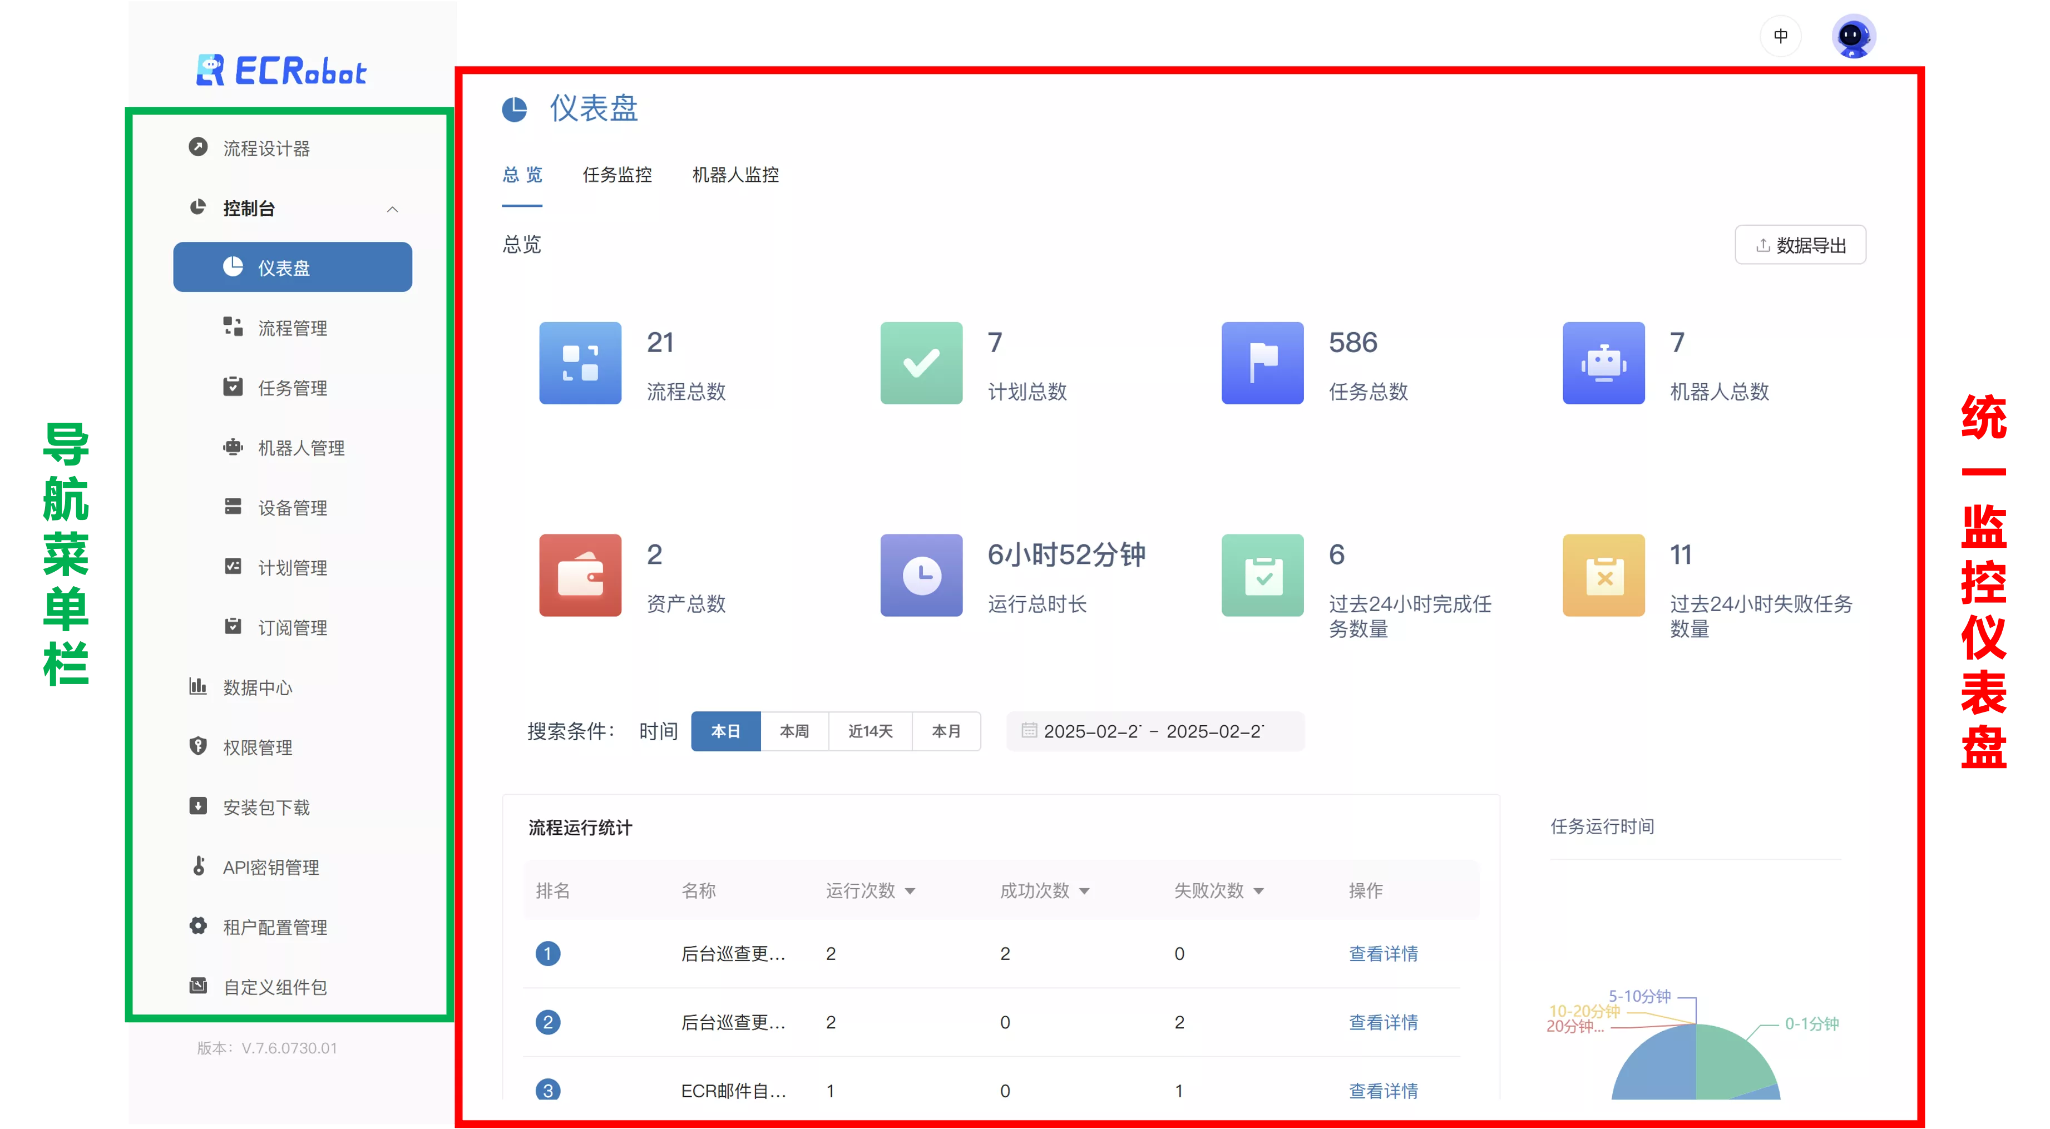Screen dimensions: 2050x1129
Task: Click the 过去24小时失败任务数量 icon
Action: pos(1603,575)
